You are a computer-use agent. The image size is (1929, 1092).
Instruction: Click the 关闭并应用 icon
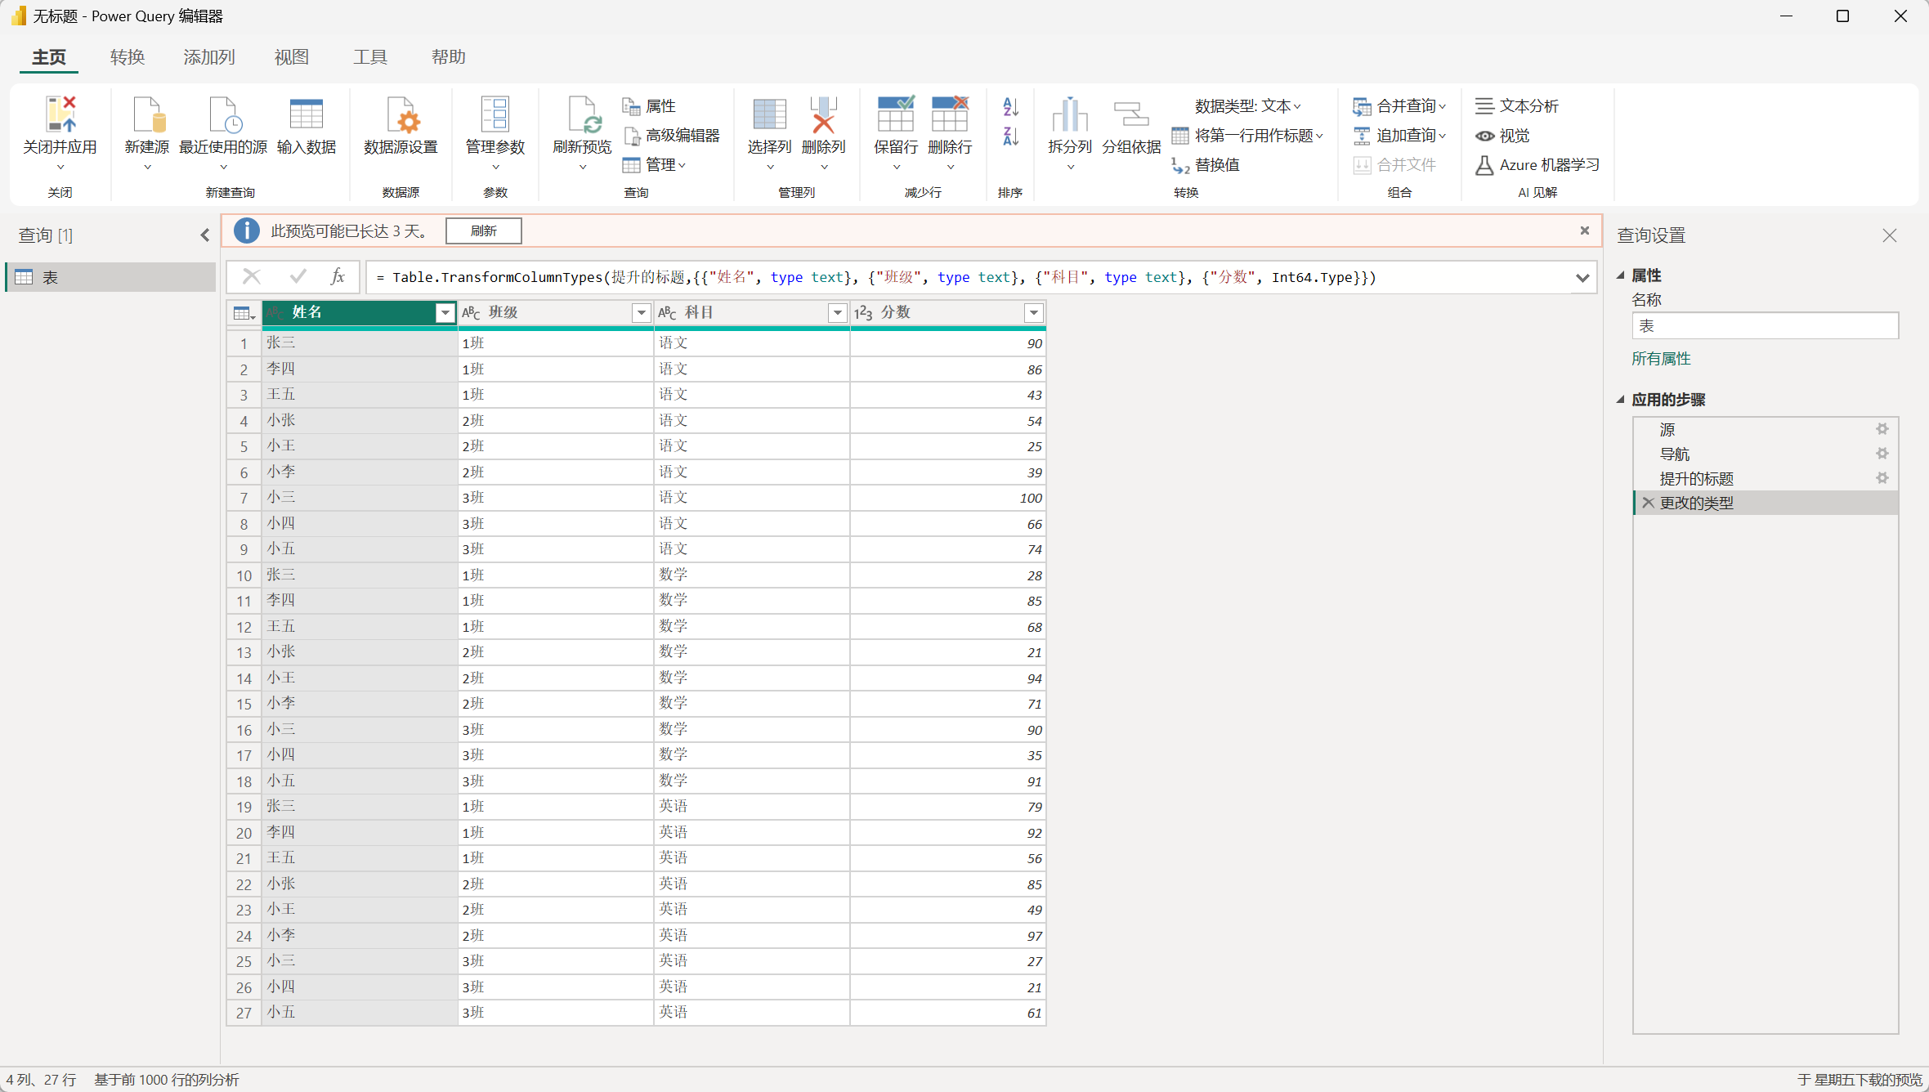tap(60, 115)
